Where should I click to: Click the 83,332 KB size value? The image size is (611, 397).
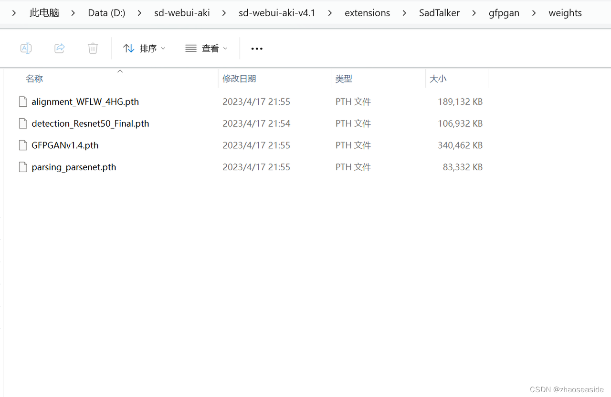[x=463, y=167]
